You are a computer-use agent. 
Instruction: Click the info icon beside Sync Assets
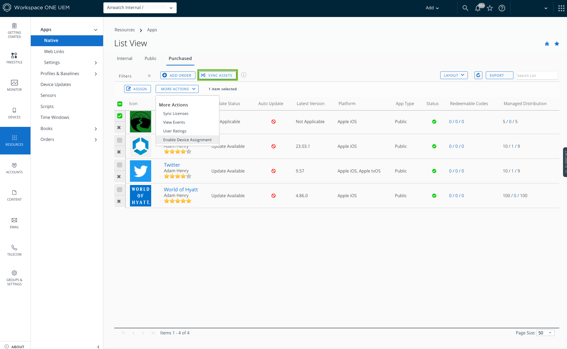point(244,75)
